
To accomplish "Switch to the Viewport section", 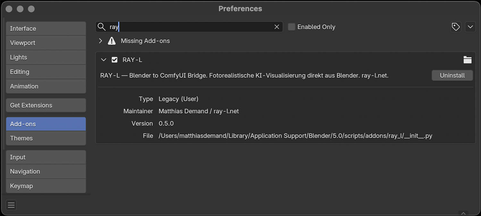I will [x=46, y=43].
